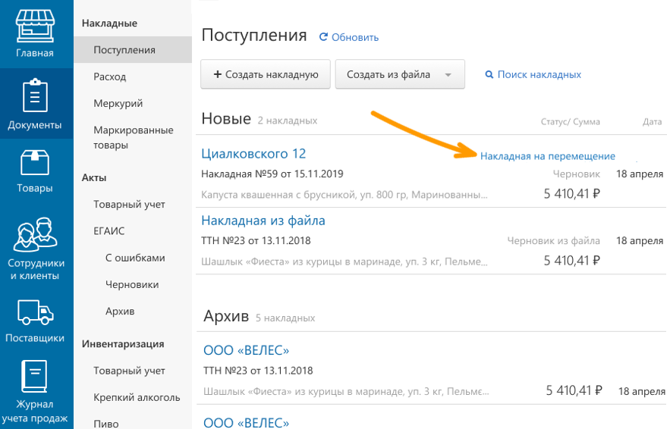Viewport: 670px width, 429px height.
Task: Open the Главная storefront icon
Action: pyautogui.click(x=35, y=27)
